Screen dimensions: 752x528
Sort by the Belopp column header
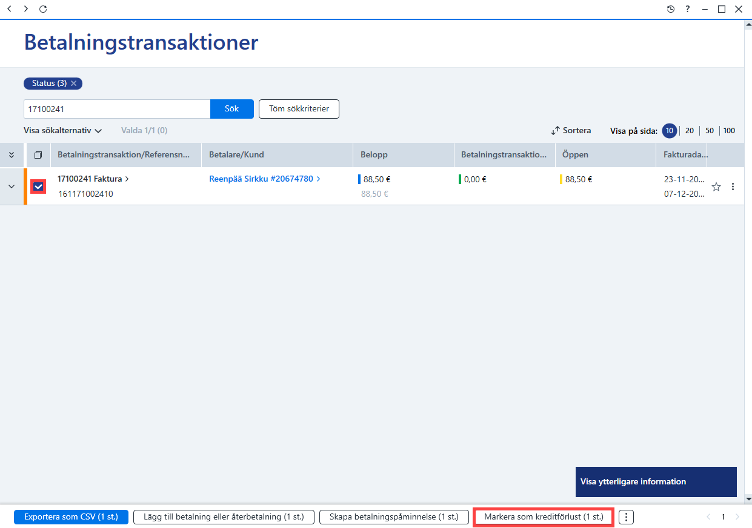[x=374, y=155]
